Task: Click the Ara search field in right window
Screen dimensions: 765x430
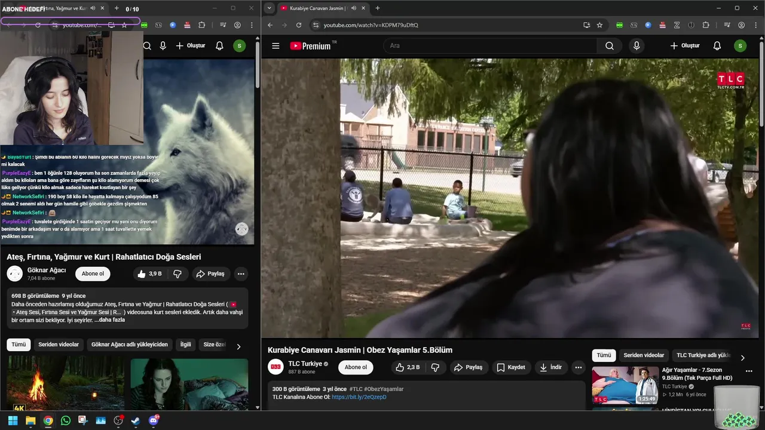Action: coord(490,46)
